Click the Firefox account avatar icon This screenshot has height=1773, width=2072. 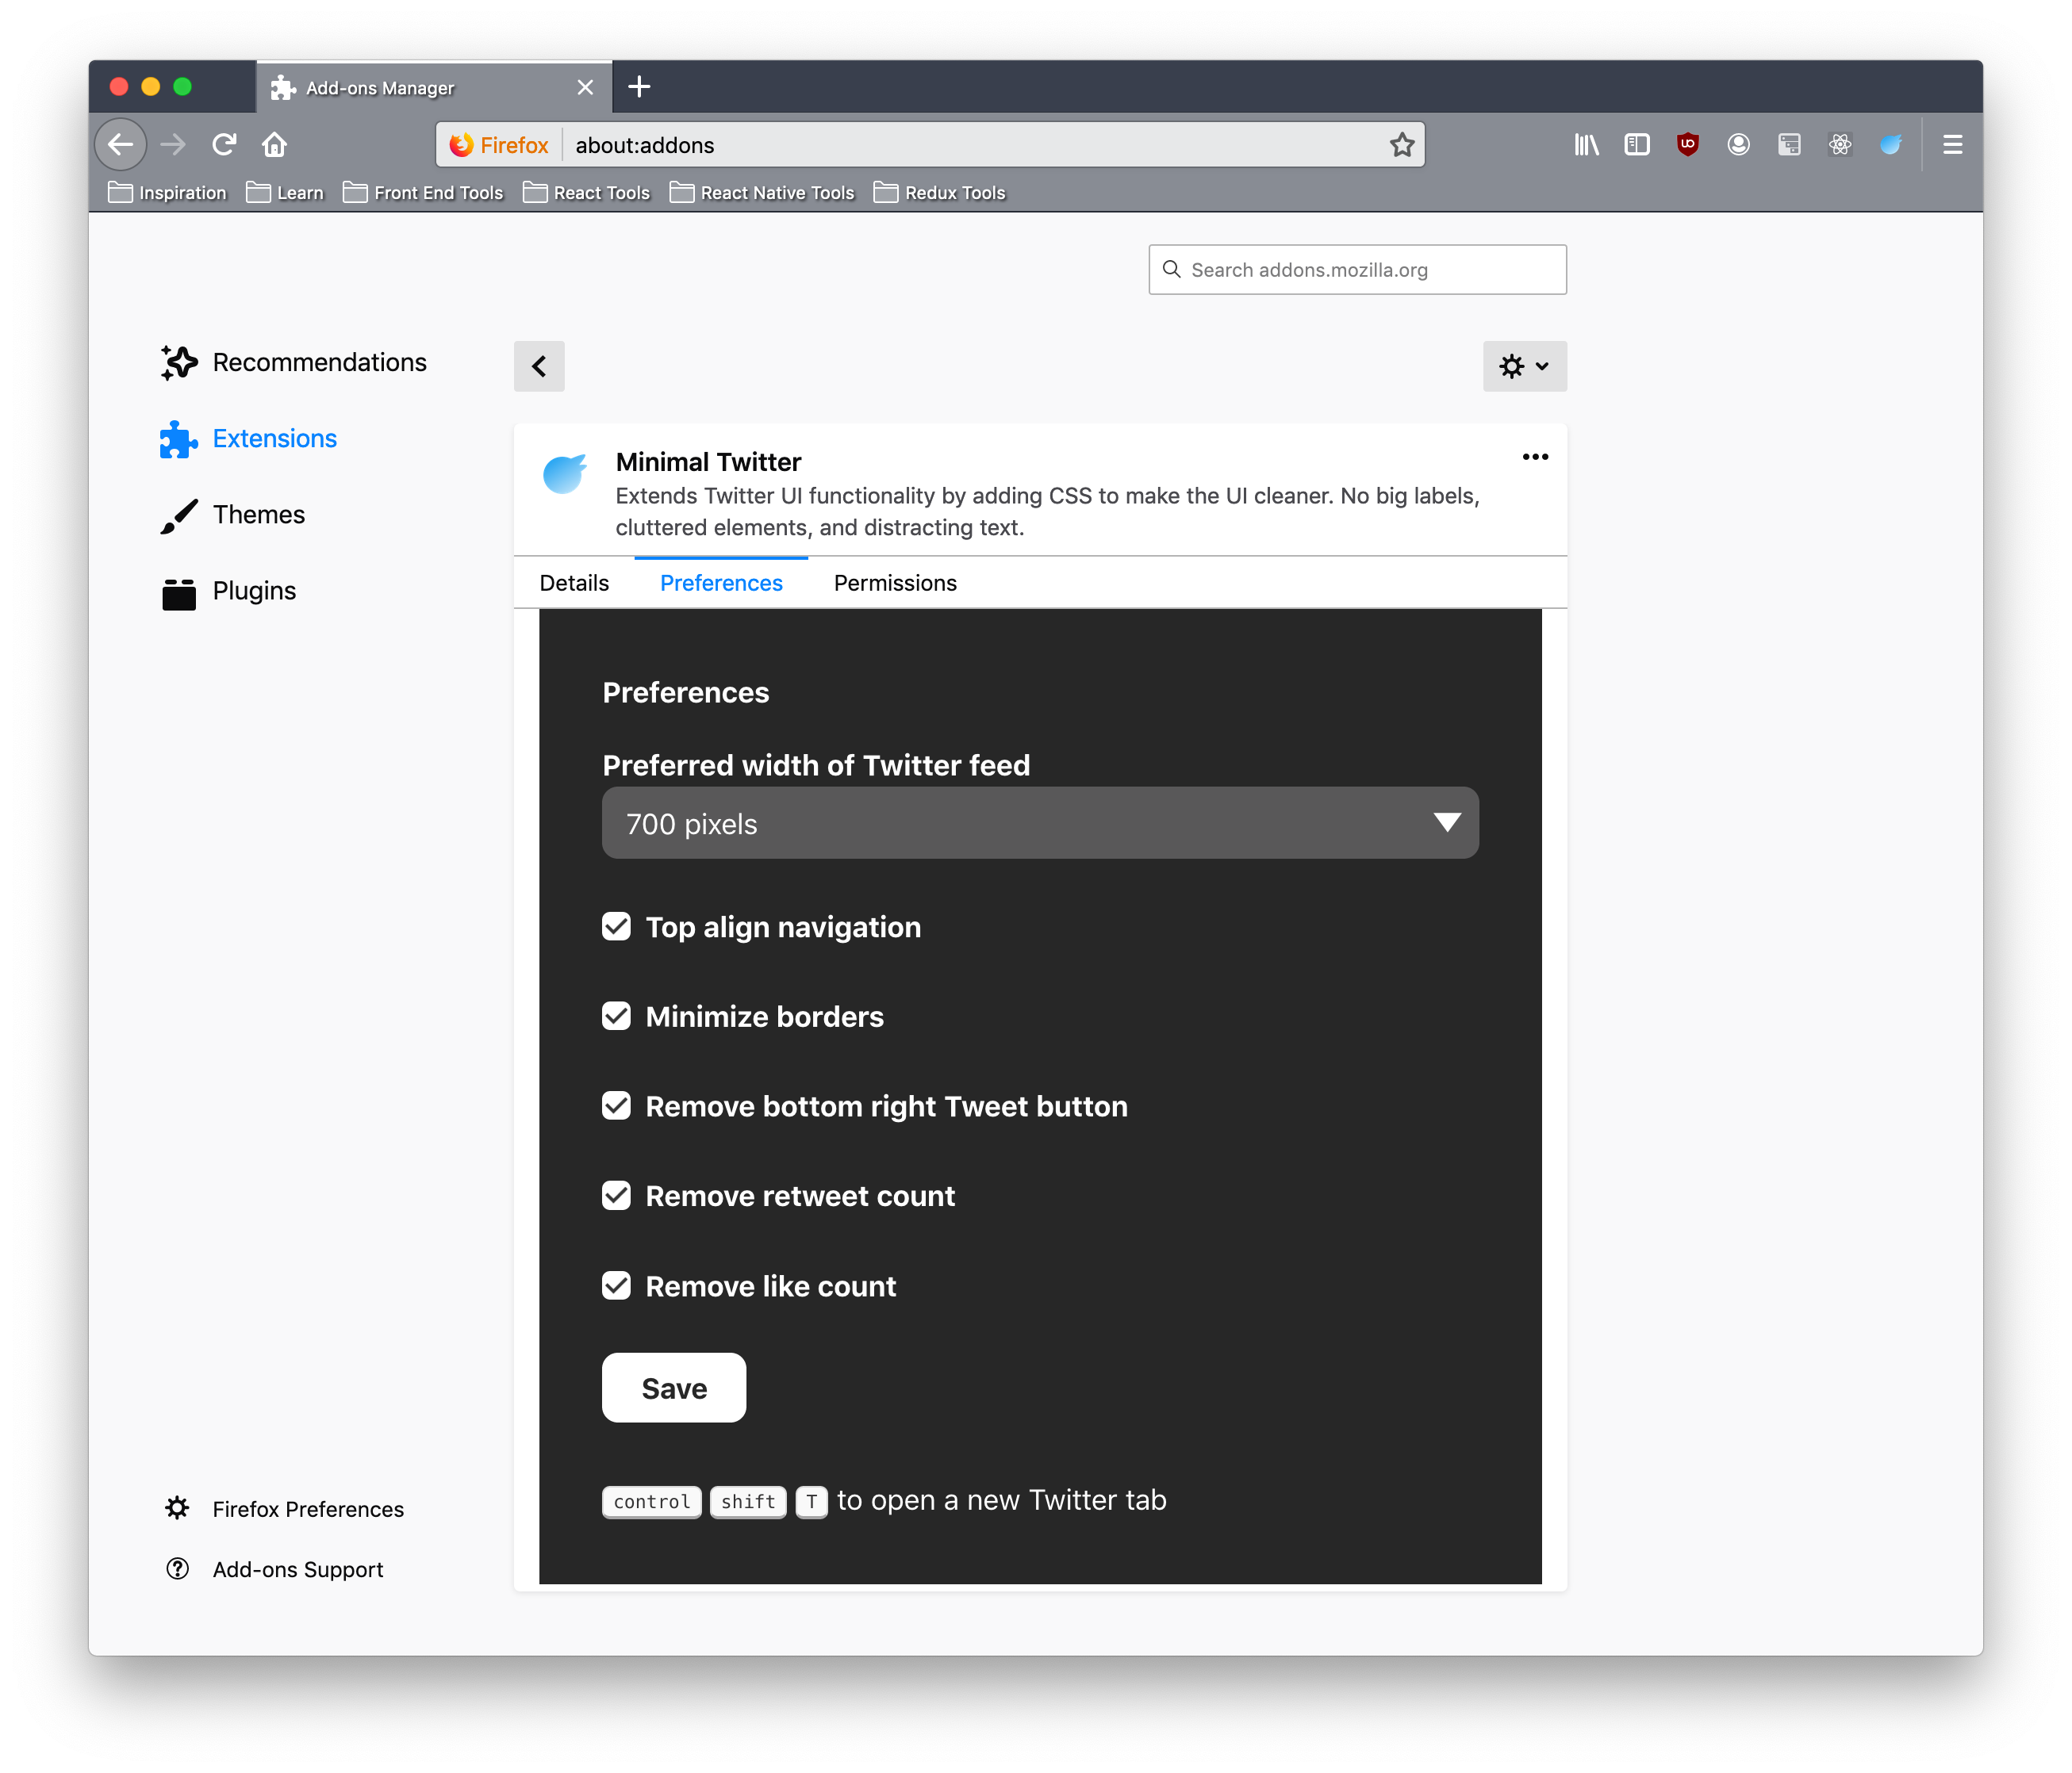pyautogui.click(x=1738, y=145)
